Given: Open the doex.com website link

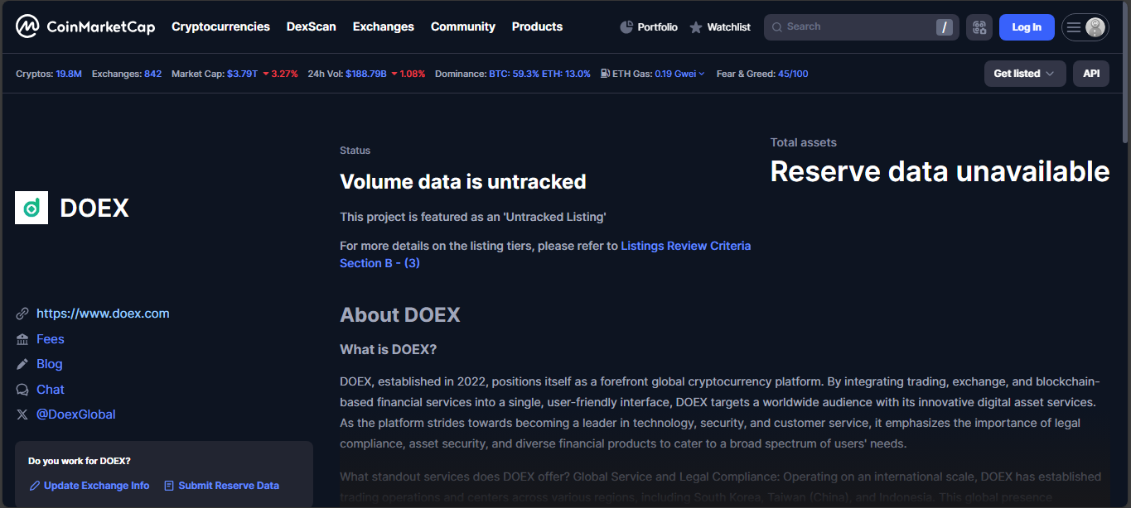Looking at the screenshot, I should (103, 314).
